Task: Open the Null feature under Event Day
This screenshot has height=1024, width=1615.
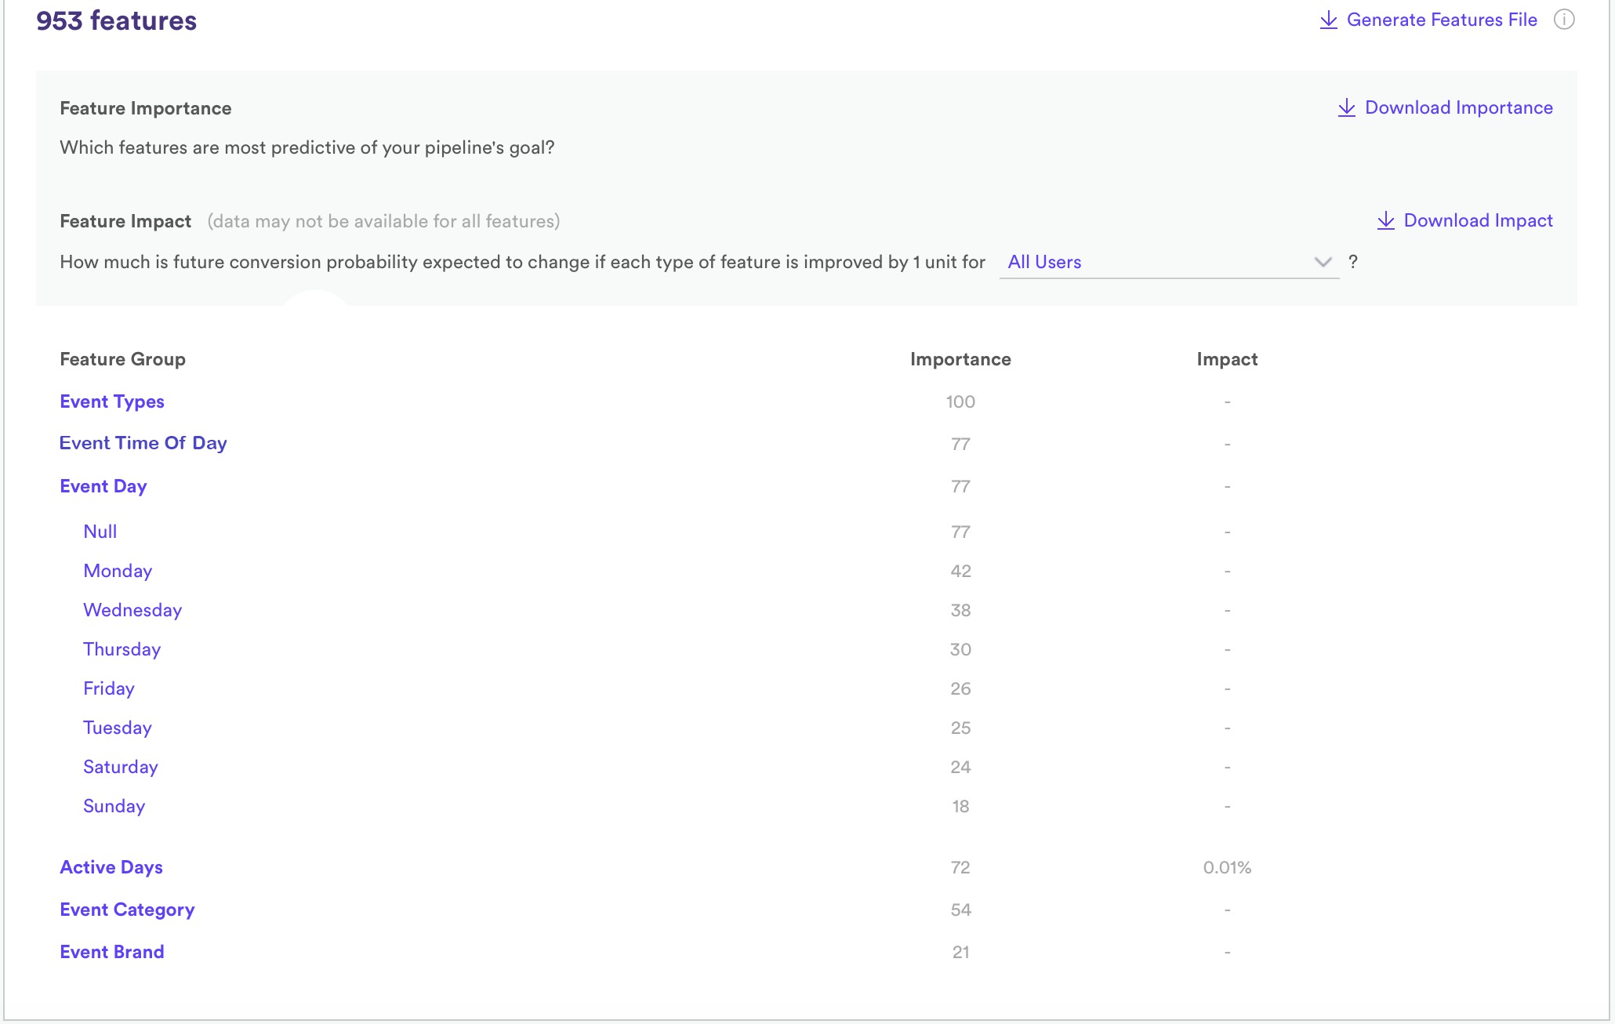Action: [x=100, y=532]
